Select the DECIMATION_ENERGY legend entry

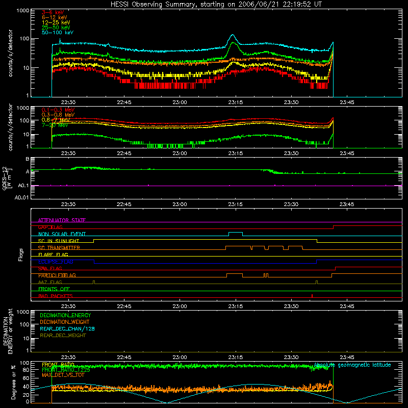tap(65, 315)
